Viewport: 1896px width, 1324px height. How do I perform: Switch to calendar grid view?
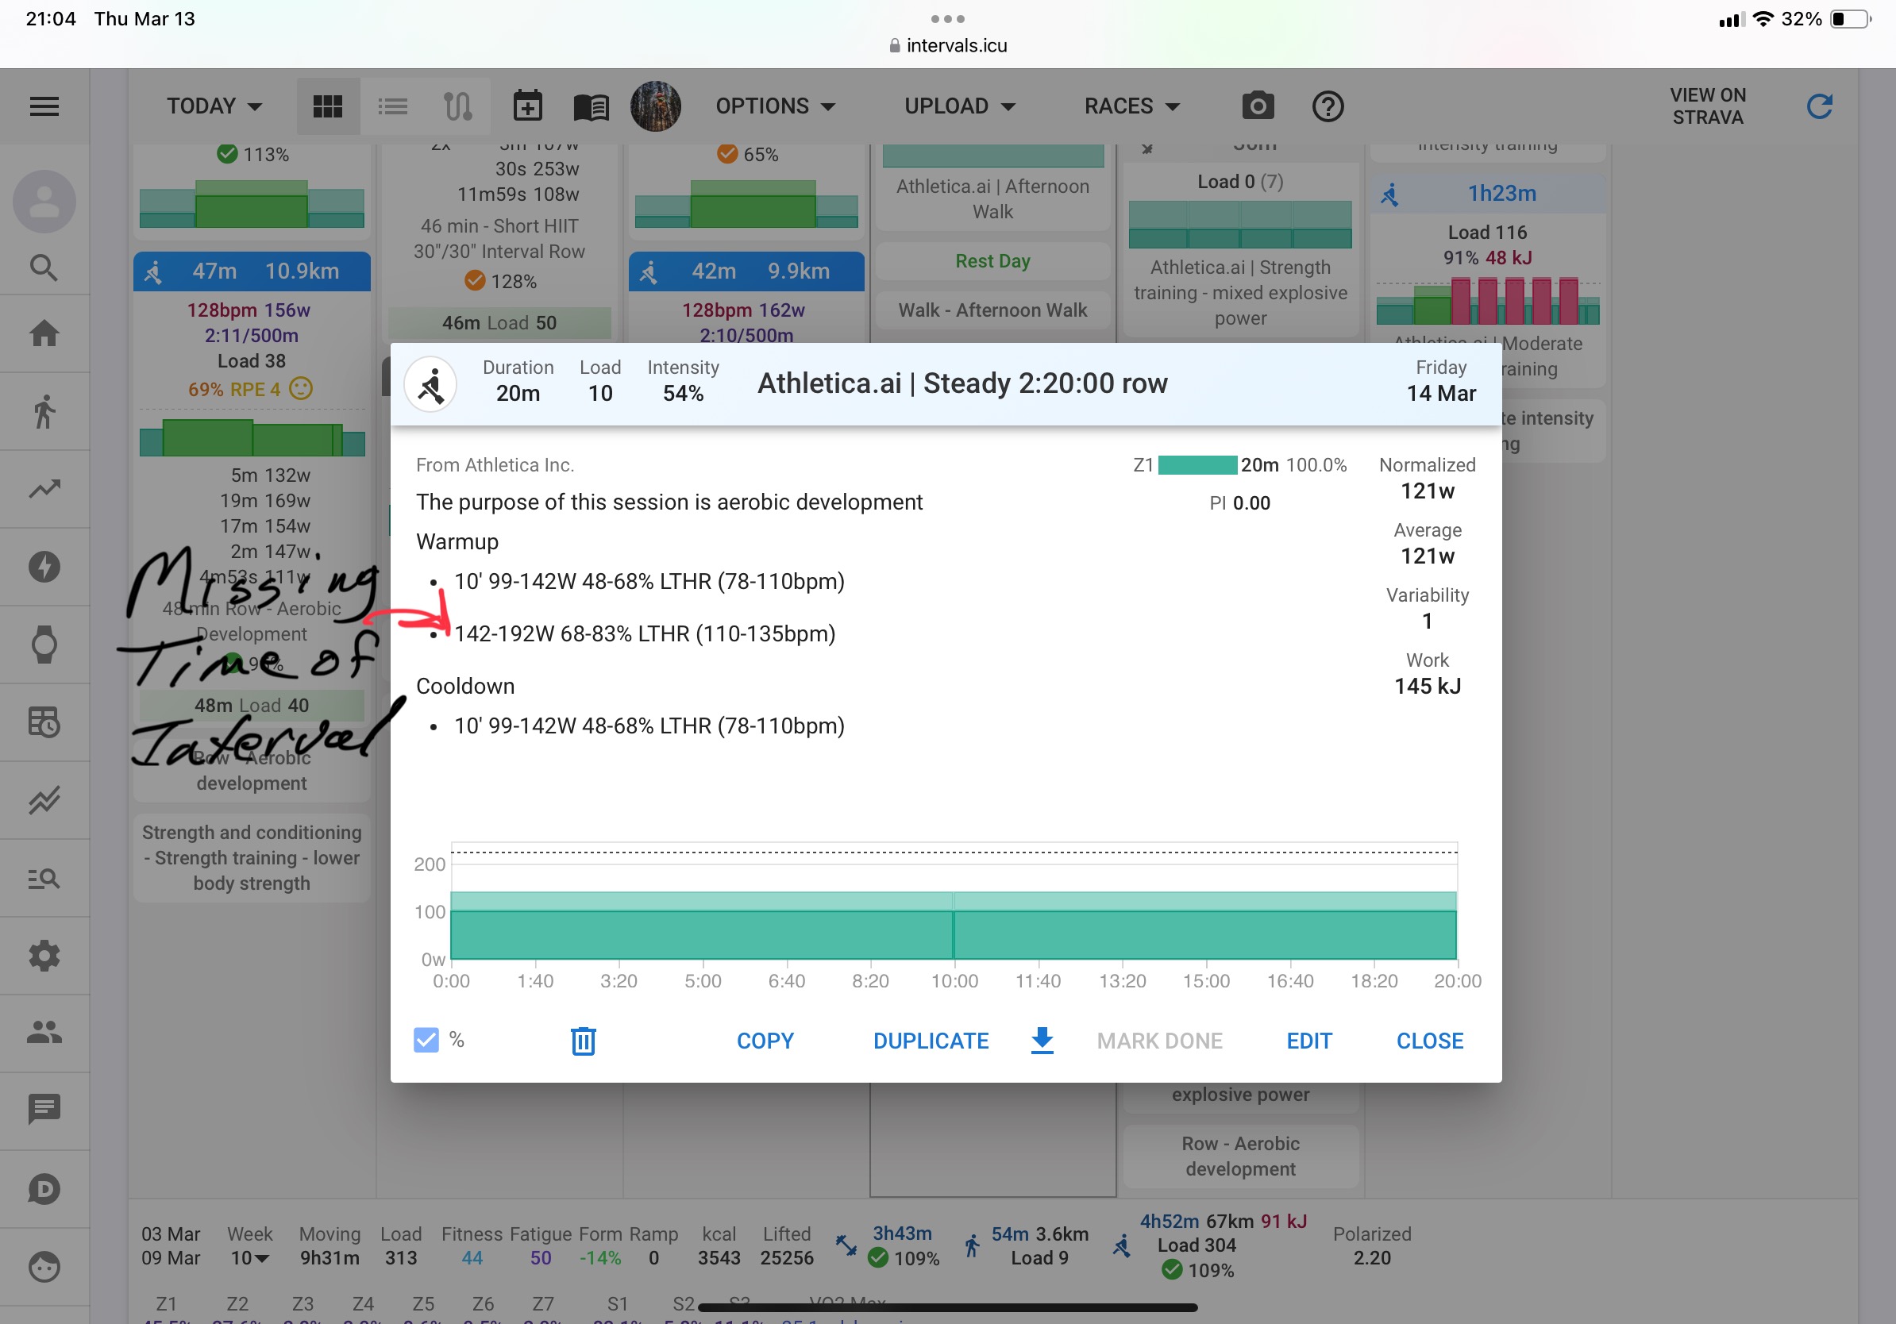pos(328,106)
